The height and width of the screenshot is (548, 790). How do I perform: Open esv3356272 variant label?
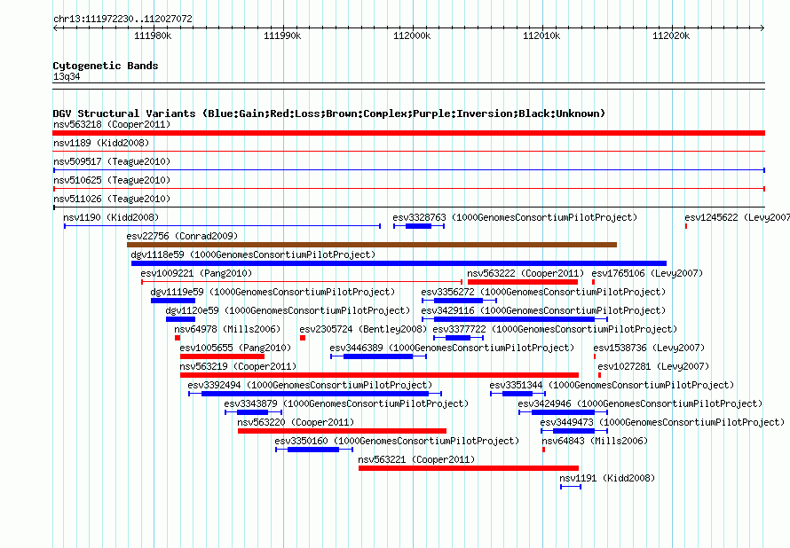tap(543, 292)
